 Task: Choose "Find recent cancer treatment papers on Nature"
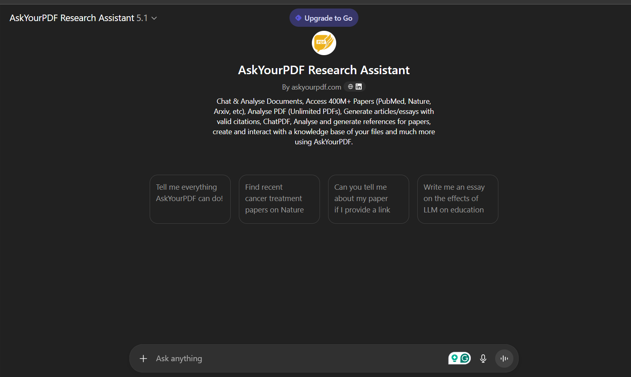click(x=279, y=199)
